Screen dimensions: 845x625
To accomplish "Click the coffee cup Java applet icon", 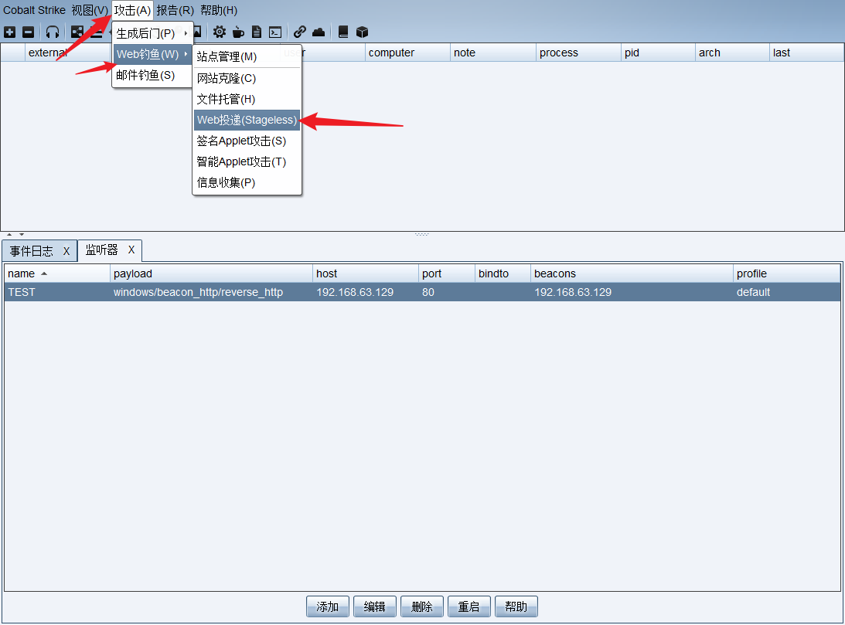I will pyautogui.click(x=238, y=32).
